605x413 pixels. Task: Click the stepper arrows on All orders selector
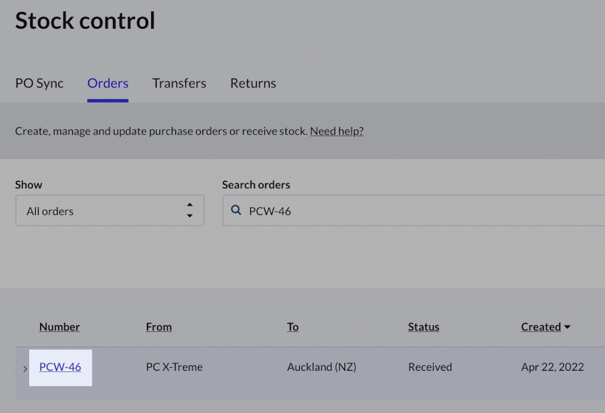(189, 210)
